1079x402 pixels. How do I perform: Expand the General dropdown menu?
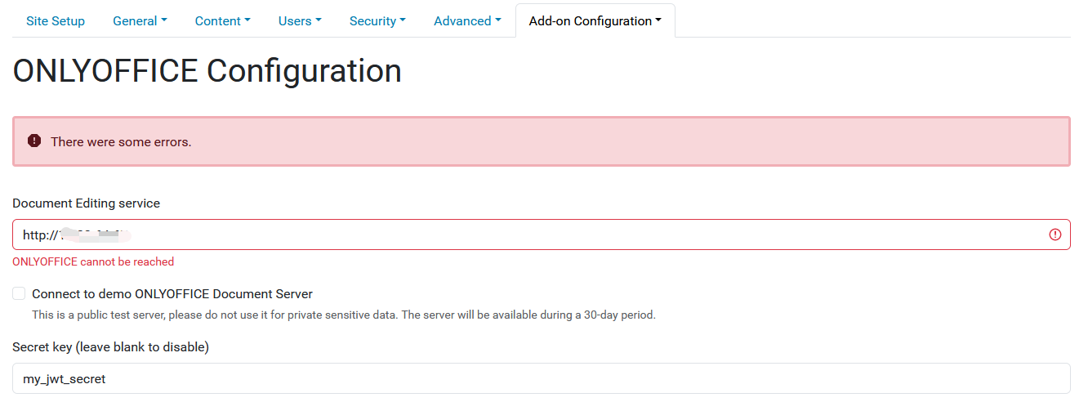[140, 21]
